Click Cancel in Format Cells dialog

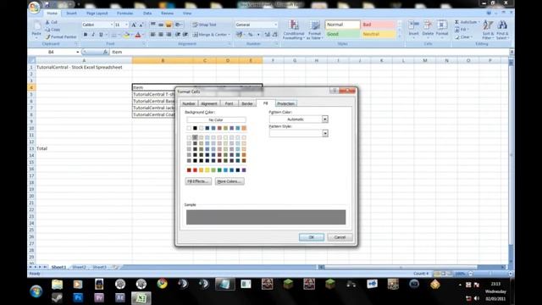[340, 237]
